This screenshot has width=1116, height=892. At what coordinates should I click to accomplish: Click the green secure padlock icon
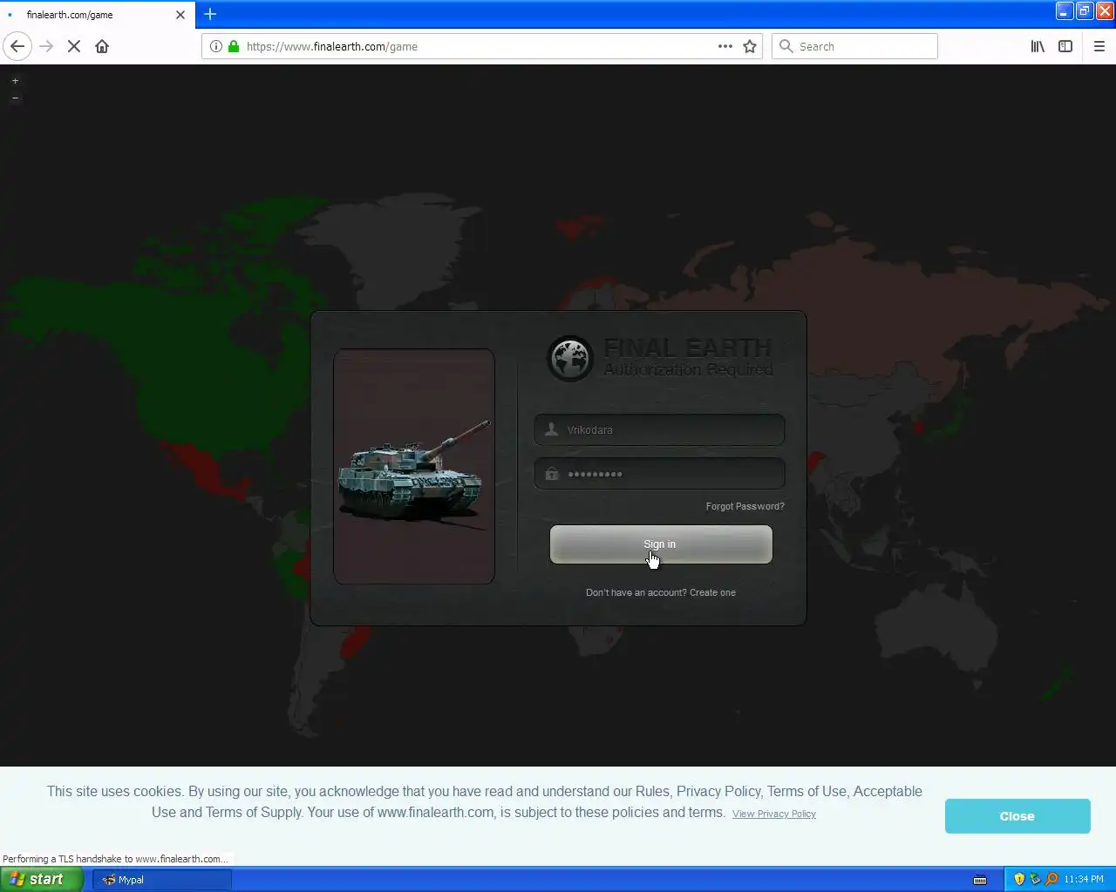[x=234, y=46]
